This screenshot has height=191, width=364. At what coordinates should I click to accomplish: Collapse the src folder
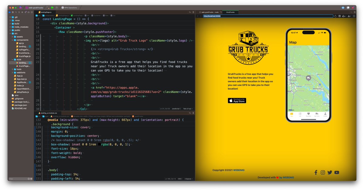[11, 33]
